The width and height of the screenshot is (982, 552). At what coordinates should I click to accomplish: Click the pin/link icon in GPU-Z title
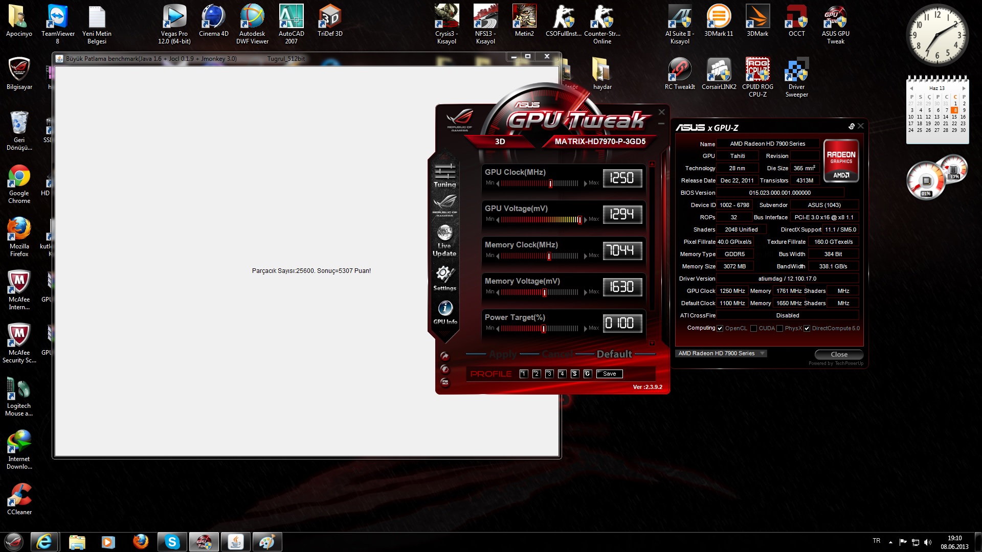click(851, 126)
